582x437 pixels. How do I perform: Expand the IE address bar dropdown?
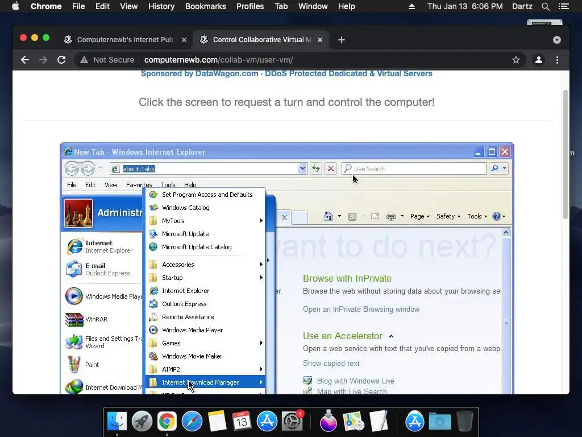point(302,168)
